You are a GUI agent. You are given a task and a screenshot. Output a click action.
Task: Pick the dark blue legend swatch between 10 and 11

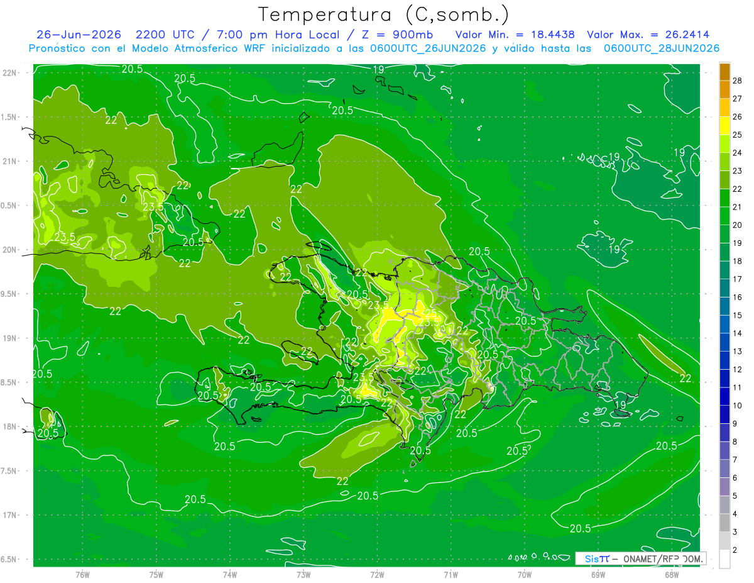[x=724, y=397]
